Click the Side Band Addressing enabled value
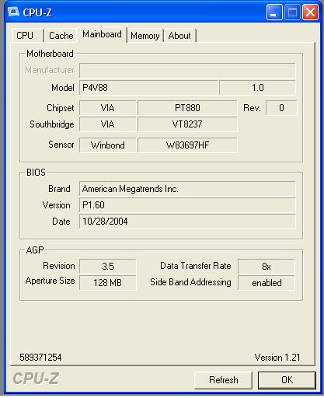 tap(267, 283)
